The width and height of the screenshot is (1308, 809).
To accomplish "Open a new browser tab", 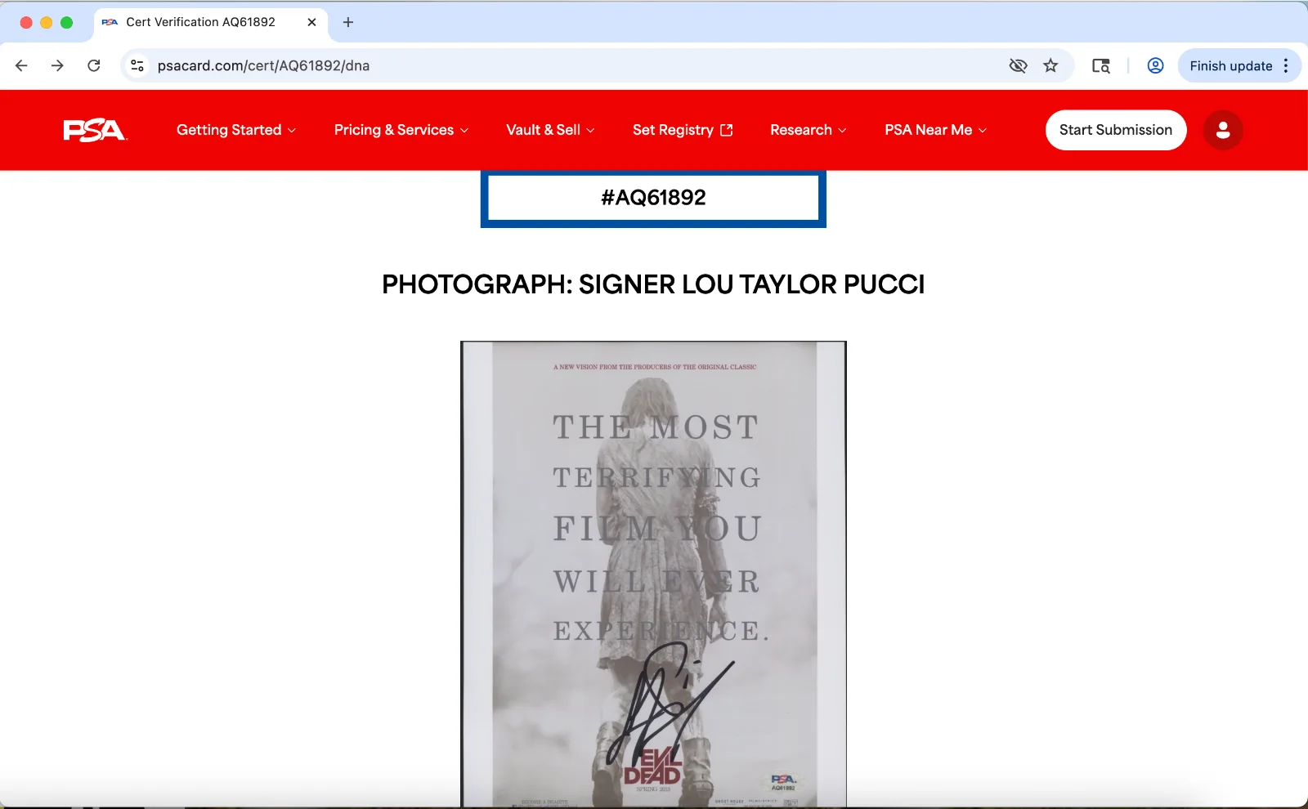I will pyautogui.click(x=348, y=22).
